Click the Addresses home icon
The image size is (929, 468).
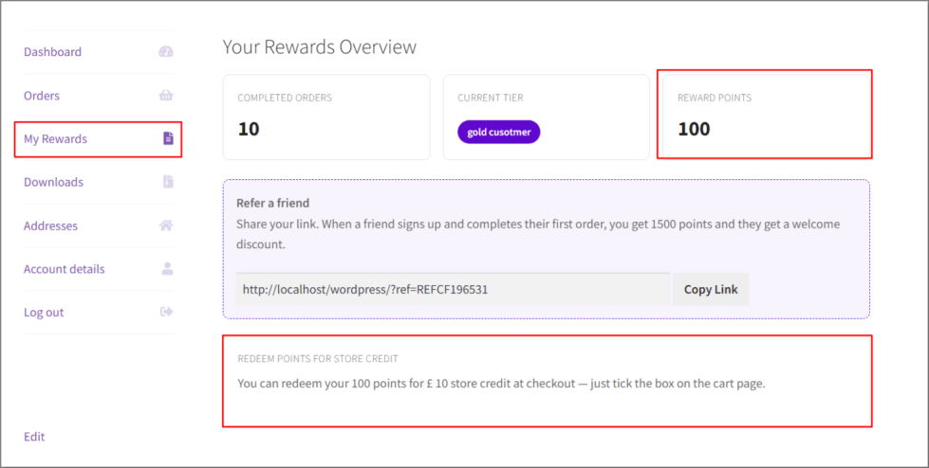point(166,225)
